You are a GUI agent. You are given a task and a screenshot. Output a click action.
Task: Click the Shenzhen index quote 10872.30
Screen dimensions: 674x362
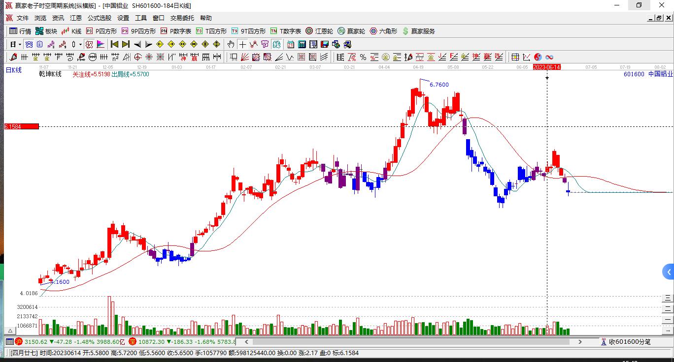[151, 341]
